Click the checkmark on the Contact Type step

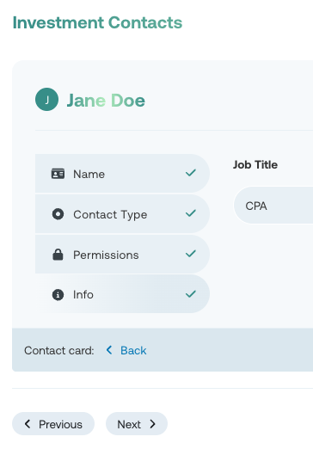[191, 213]
